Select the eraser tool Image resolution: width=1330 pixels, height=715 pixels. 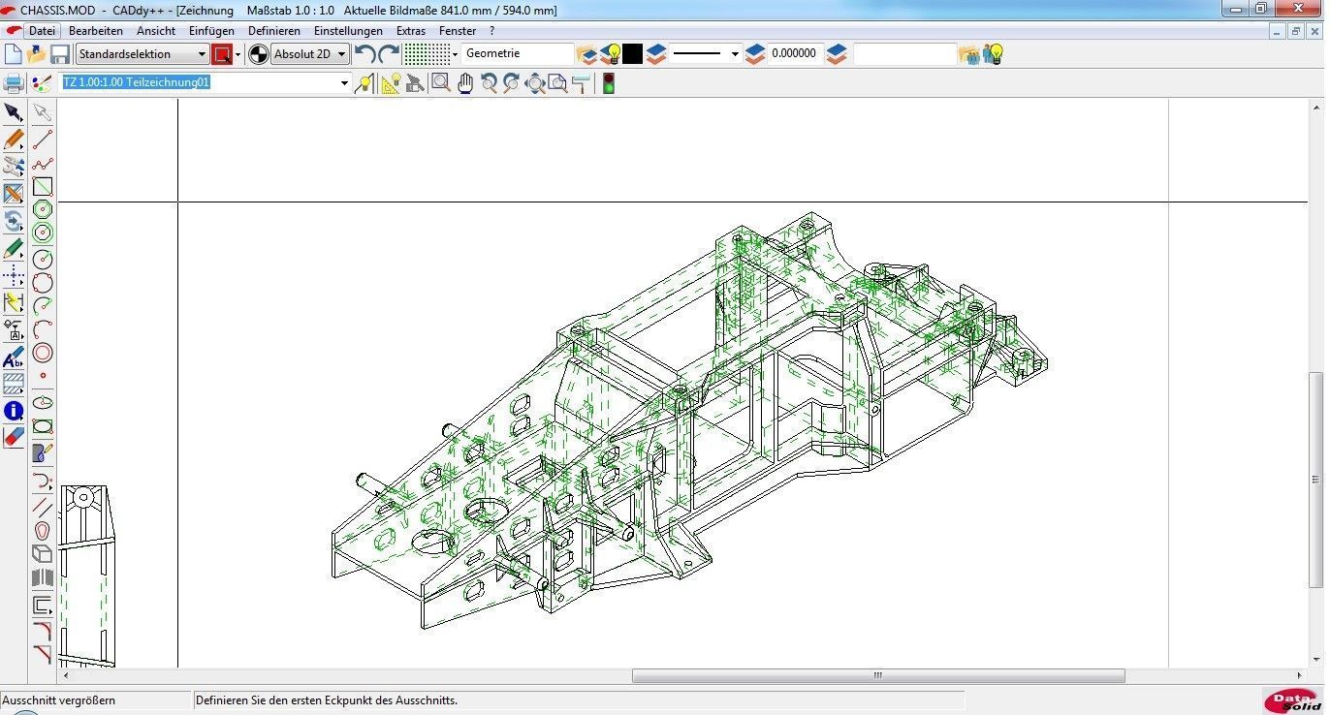click(14, 437)
